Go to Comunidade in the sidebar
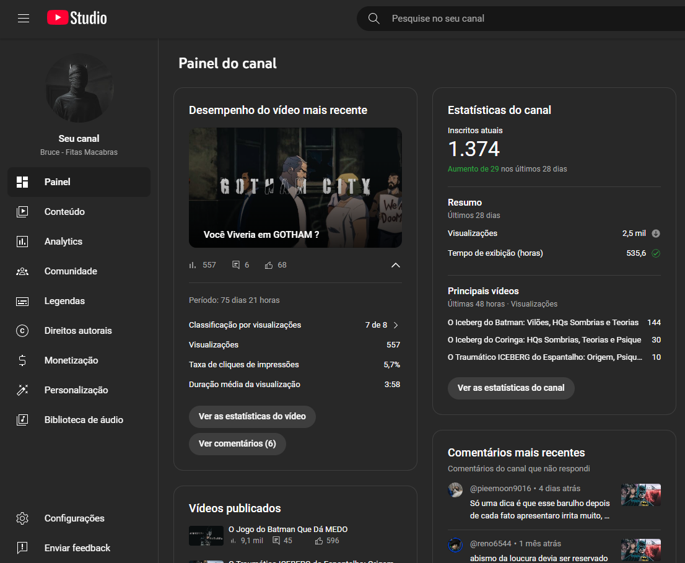This screenshot has width=685, height=563. pos(79,271)
